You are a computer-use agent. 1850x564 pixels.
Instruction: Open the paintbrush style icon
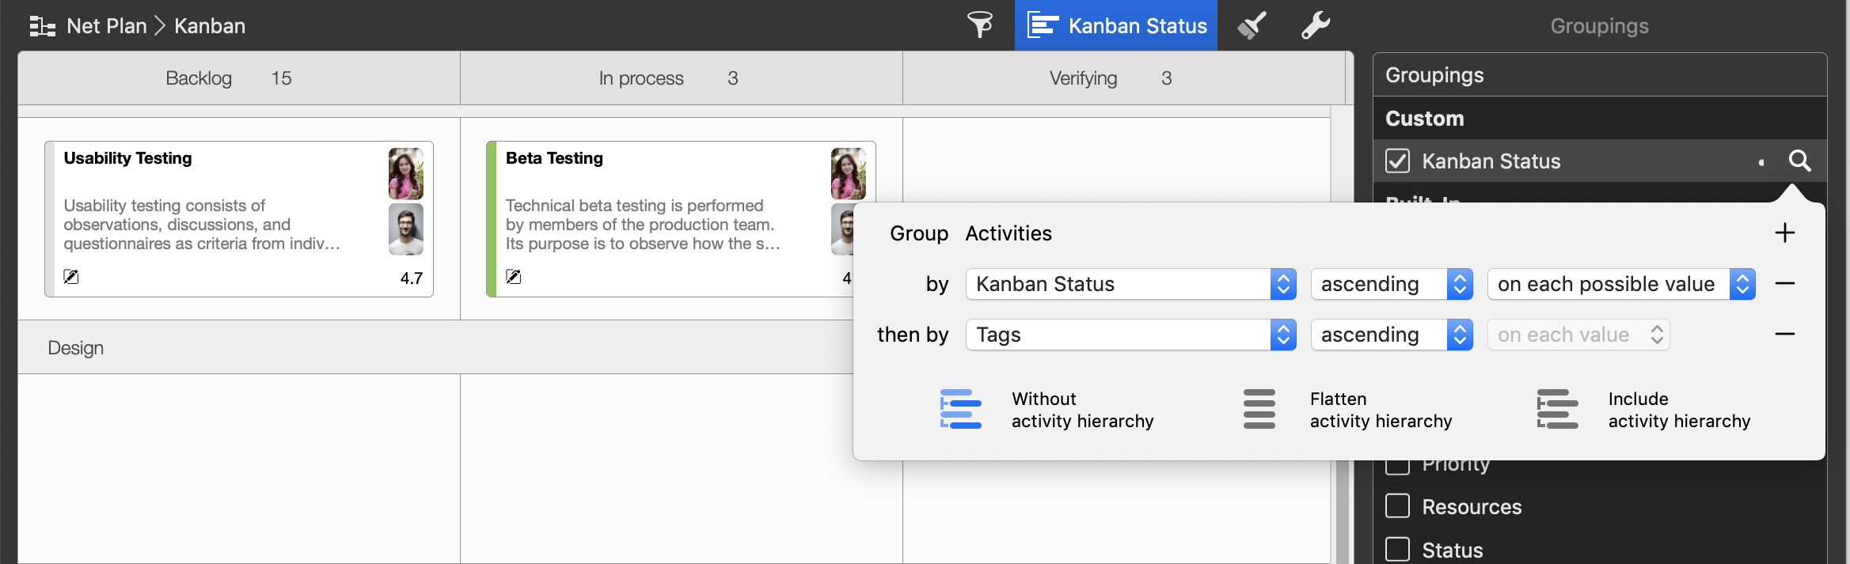pyautogui.click(x=1252, y=25)
